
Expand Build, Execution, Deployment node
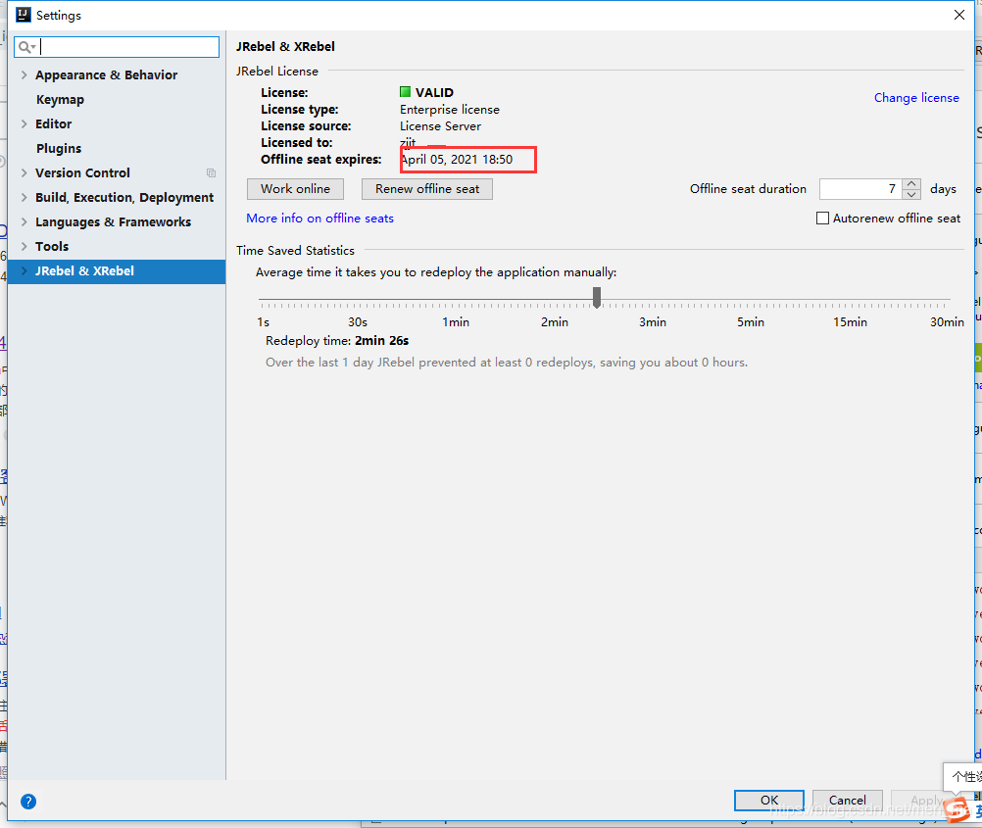point(24,197)
